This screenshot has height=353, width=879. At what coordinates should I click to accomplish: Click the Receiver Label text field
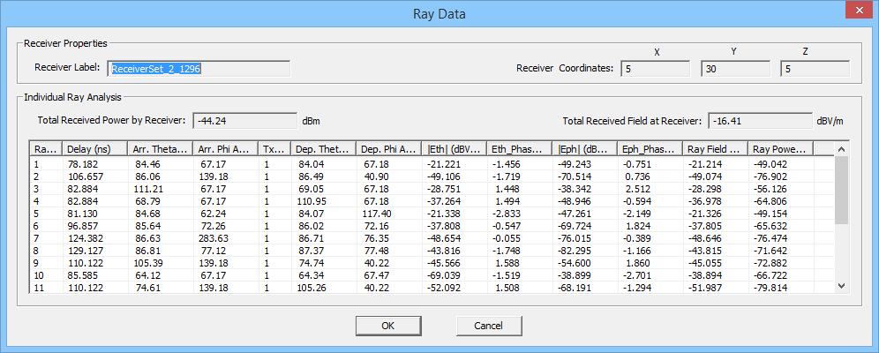tap(199, 68)
